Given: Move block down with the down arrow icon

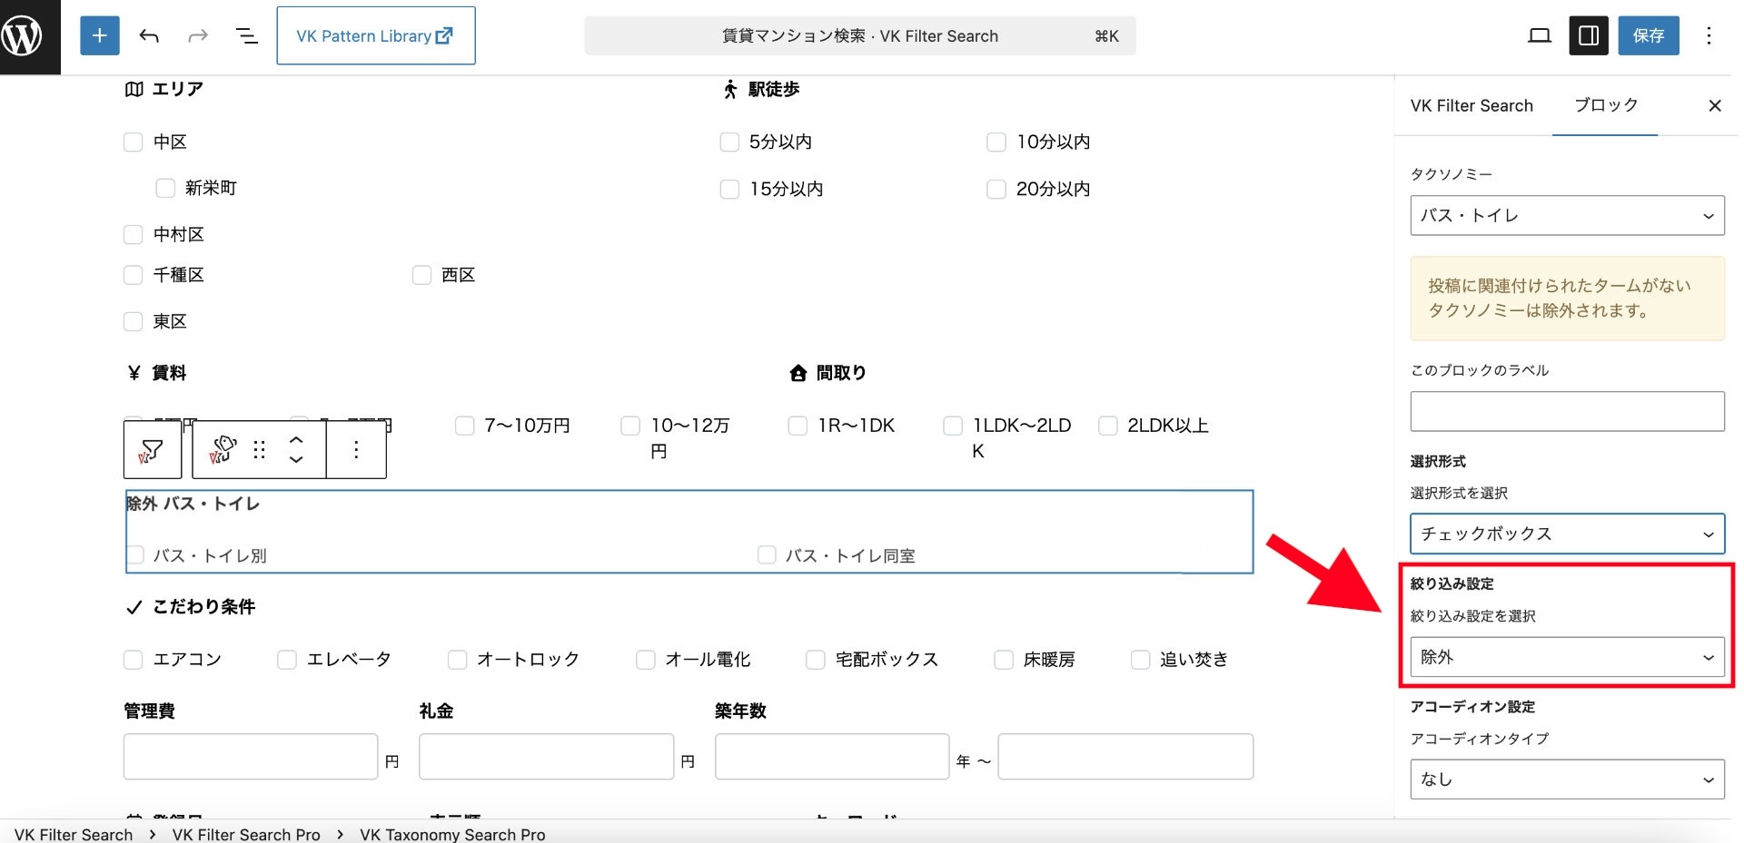Looking at the screenshot, I should pos(295,461).
